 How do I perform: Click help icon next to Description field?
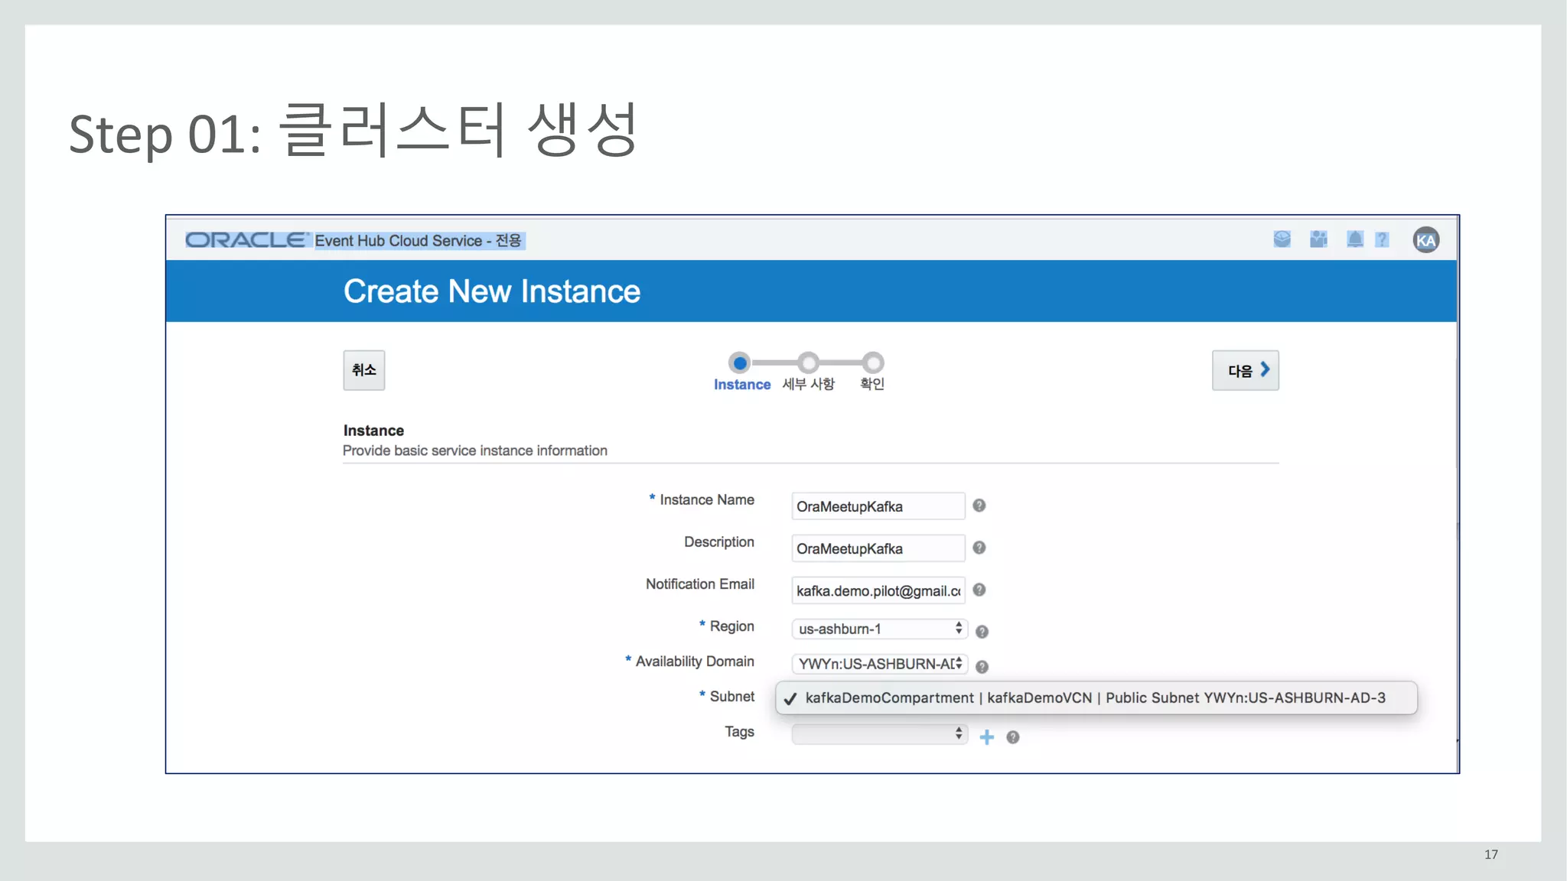point(979,548)
